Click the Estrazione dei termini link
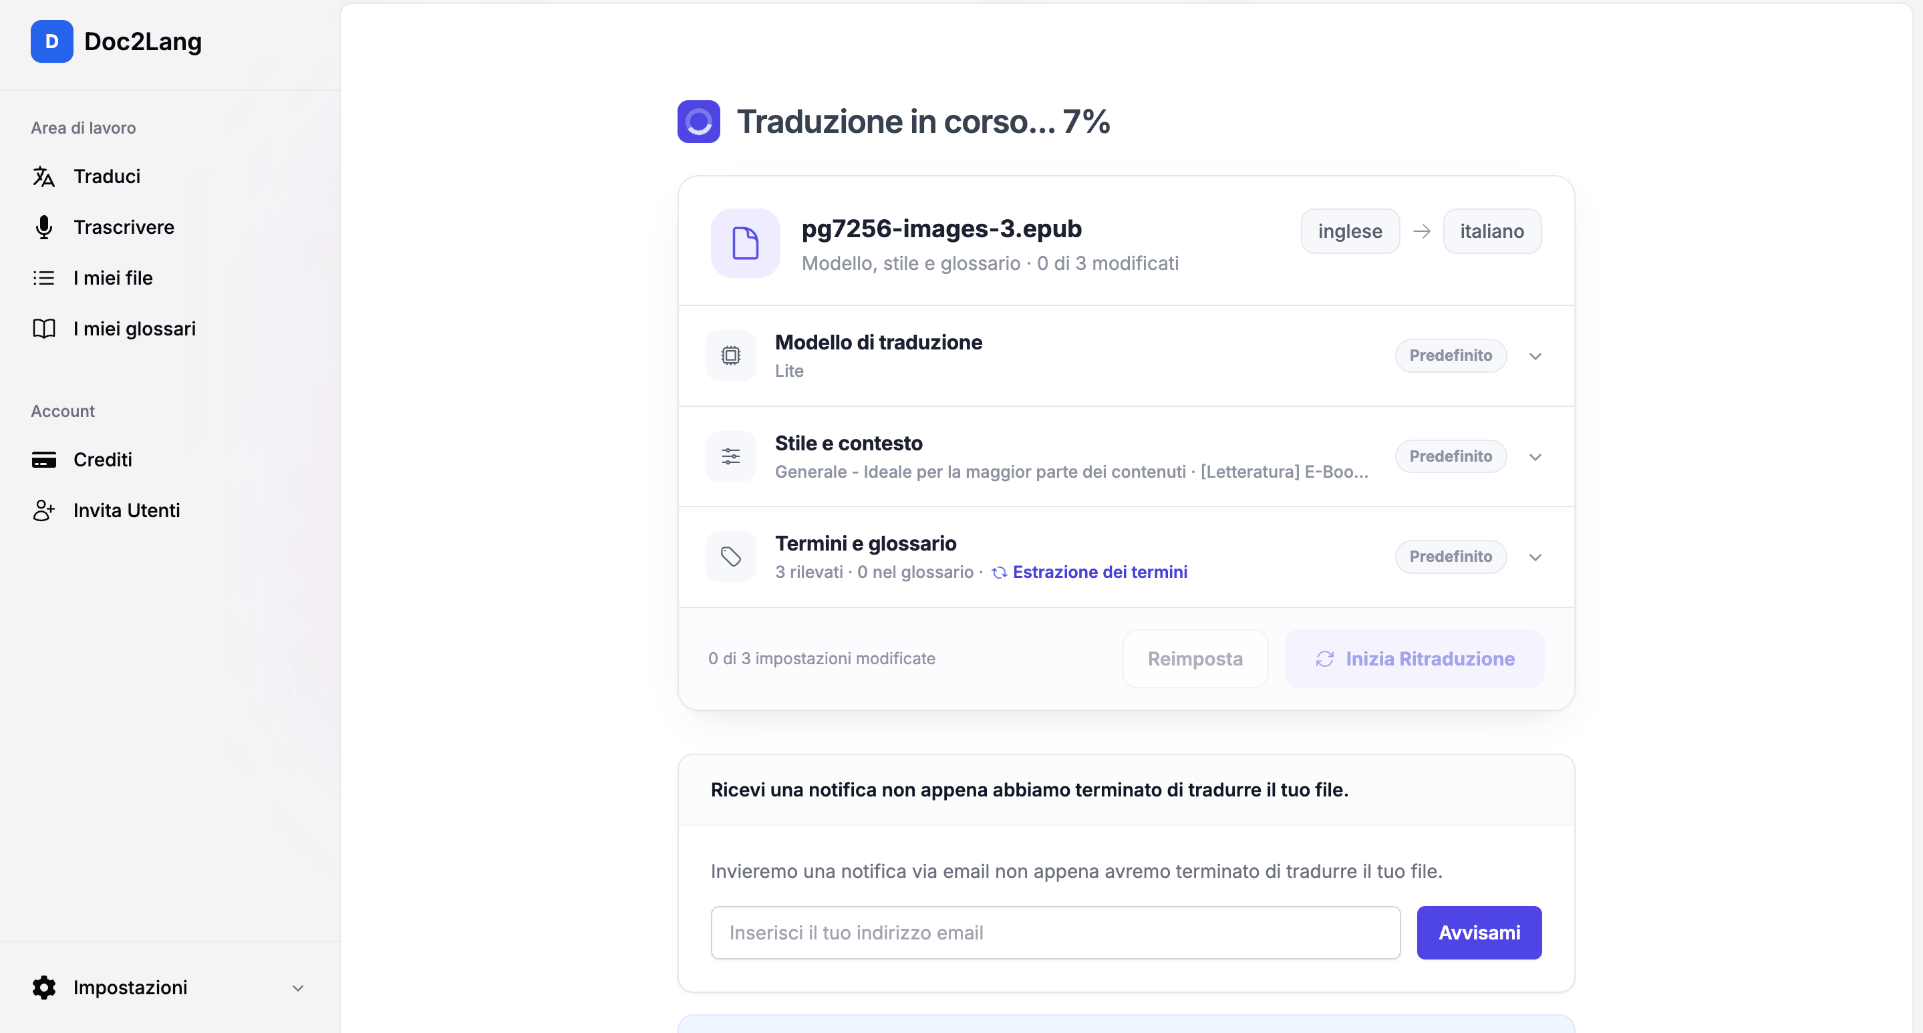Viewport: 1923px width, 1033px height. point(1099,573)
